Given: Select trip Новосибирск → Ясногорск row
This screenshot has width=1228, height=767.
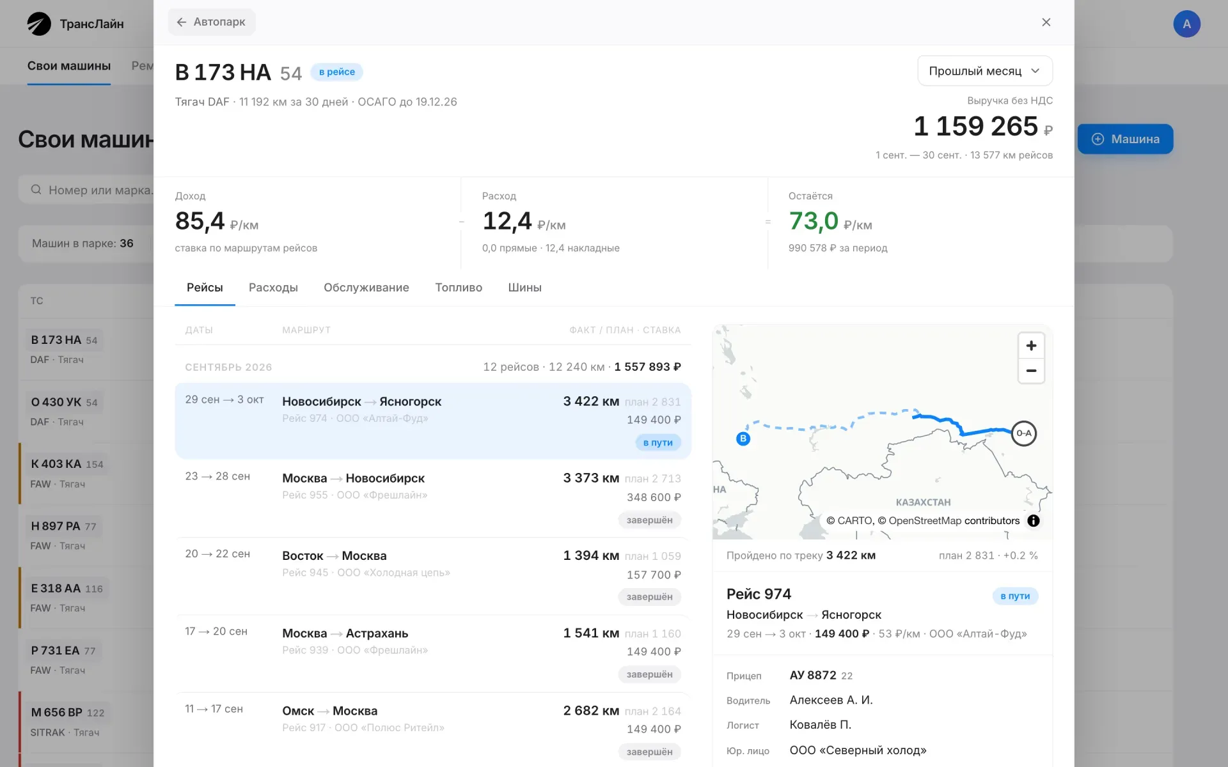Looking at the screenshot, I should [x=433, y=421].
